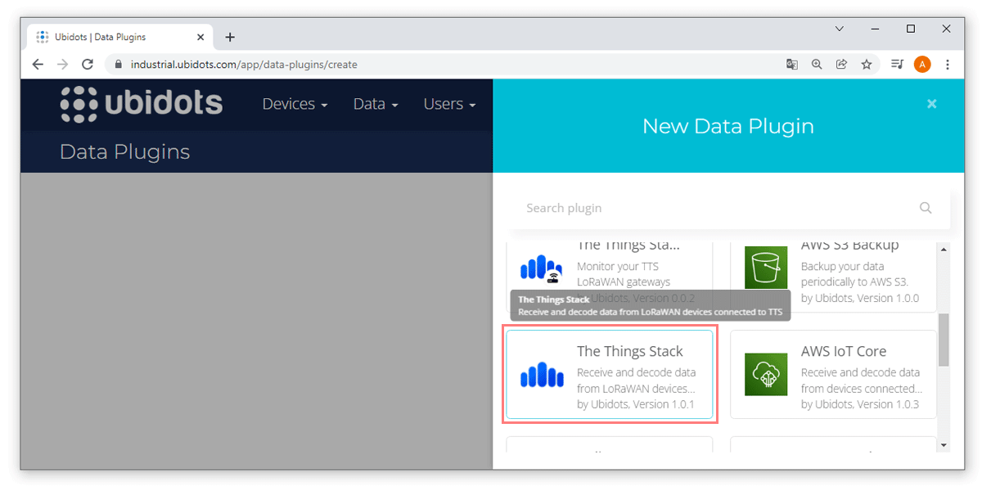Click the AWS S3 Backup title text
This screenshot has height=491, width=982.
850,245
